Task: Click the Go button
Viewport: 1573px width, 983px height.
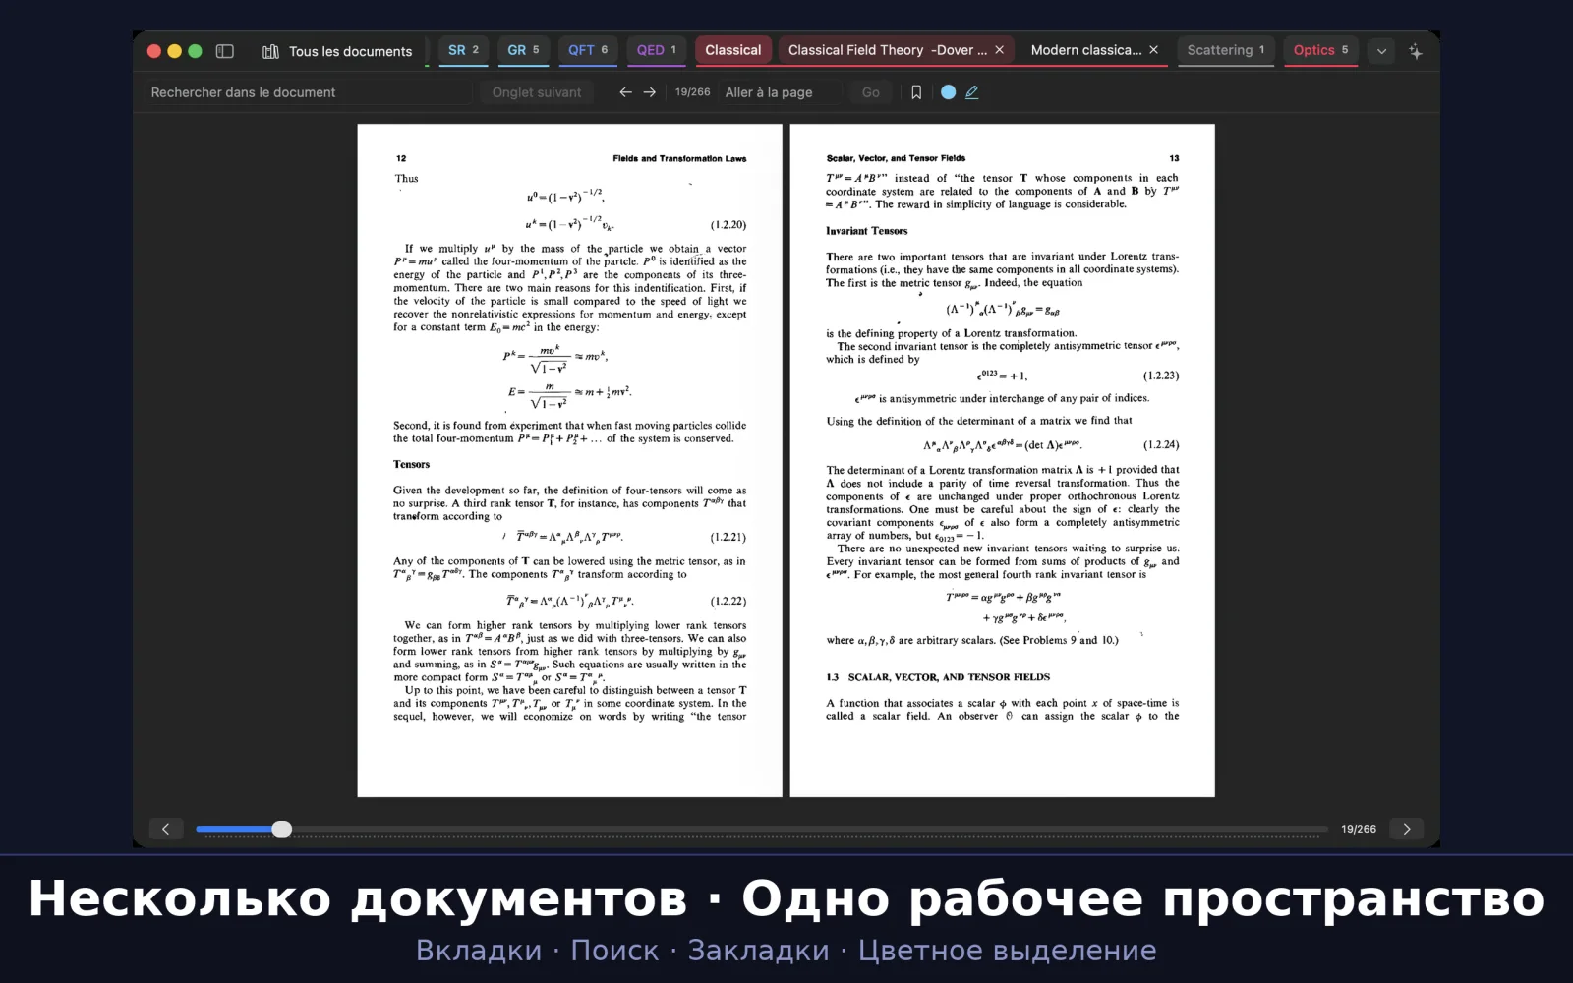Action: click(x=871, y=92)
